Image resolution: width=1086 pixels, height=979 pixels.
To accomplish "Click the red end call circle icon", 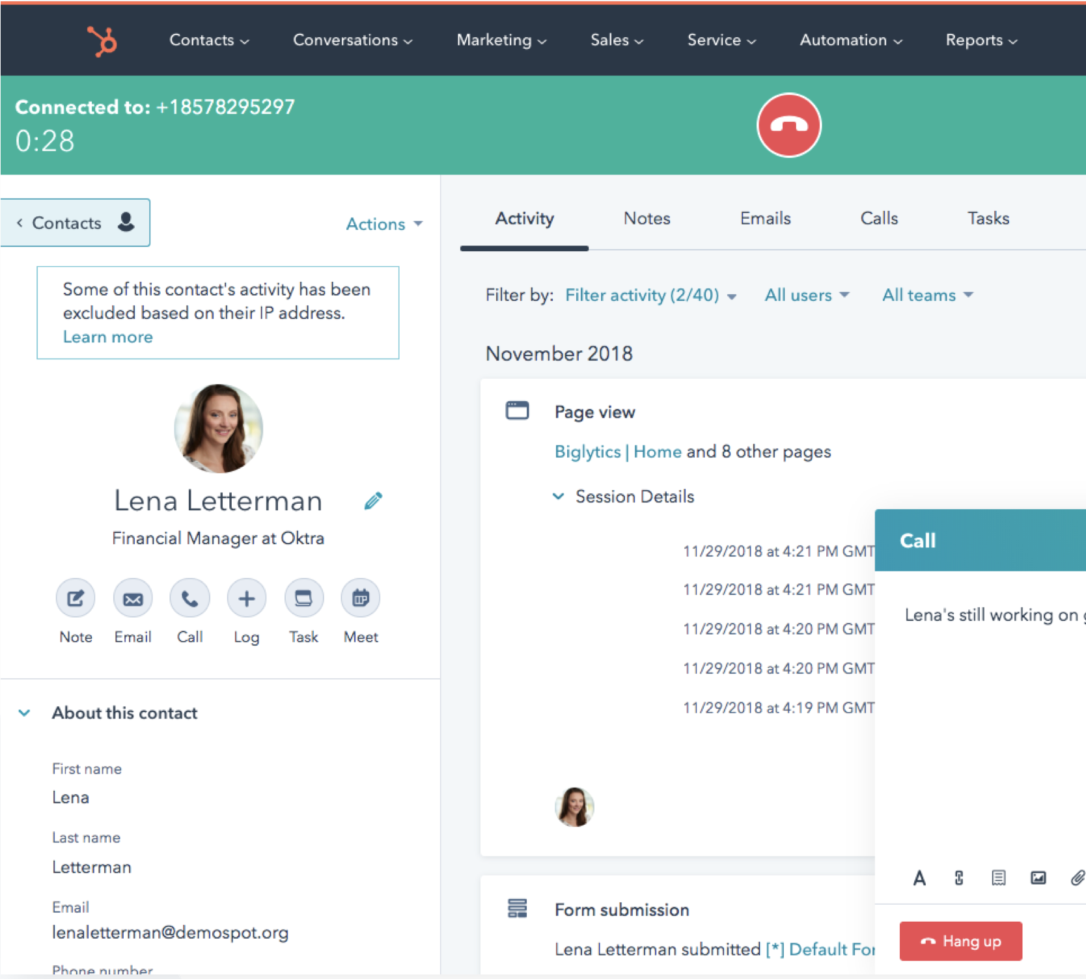I will [x=788, y=125].
